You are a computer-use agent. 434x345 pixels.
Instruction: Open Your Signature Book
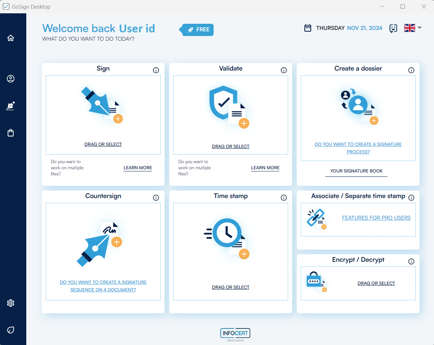click(x=356, y=171)
